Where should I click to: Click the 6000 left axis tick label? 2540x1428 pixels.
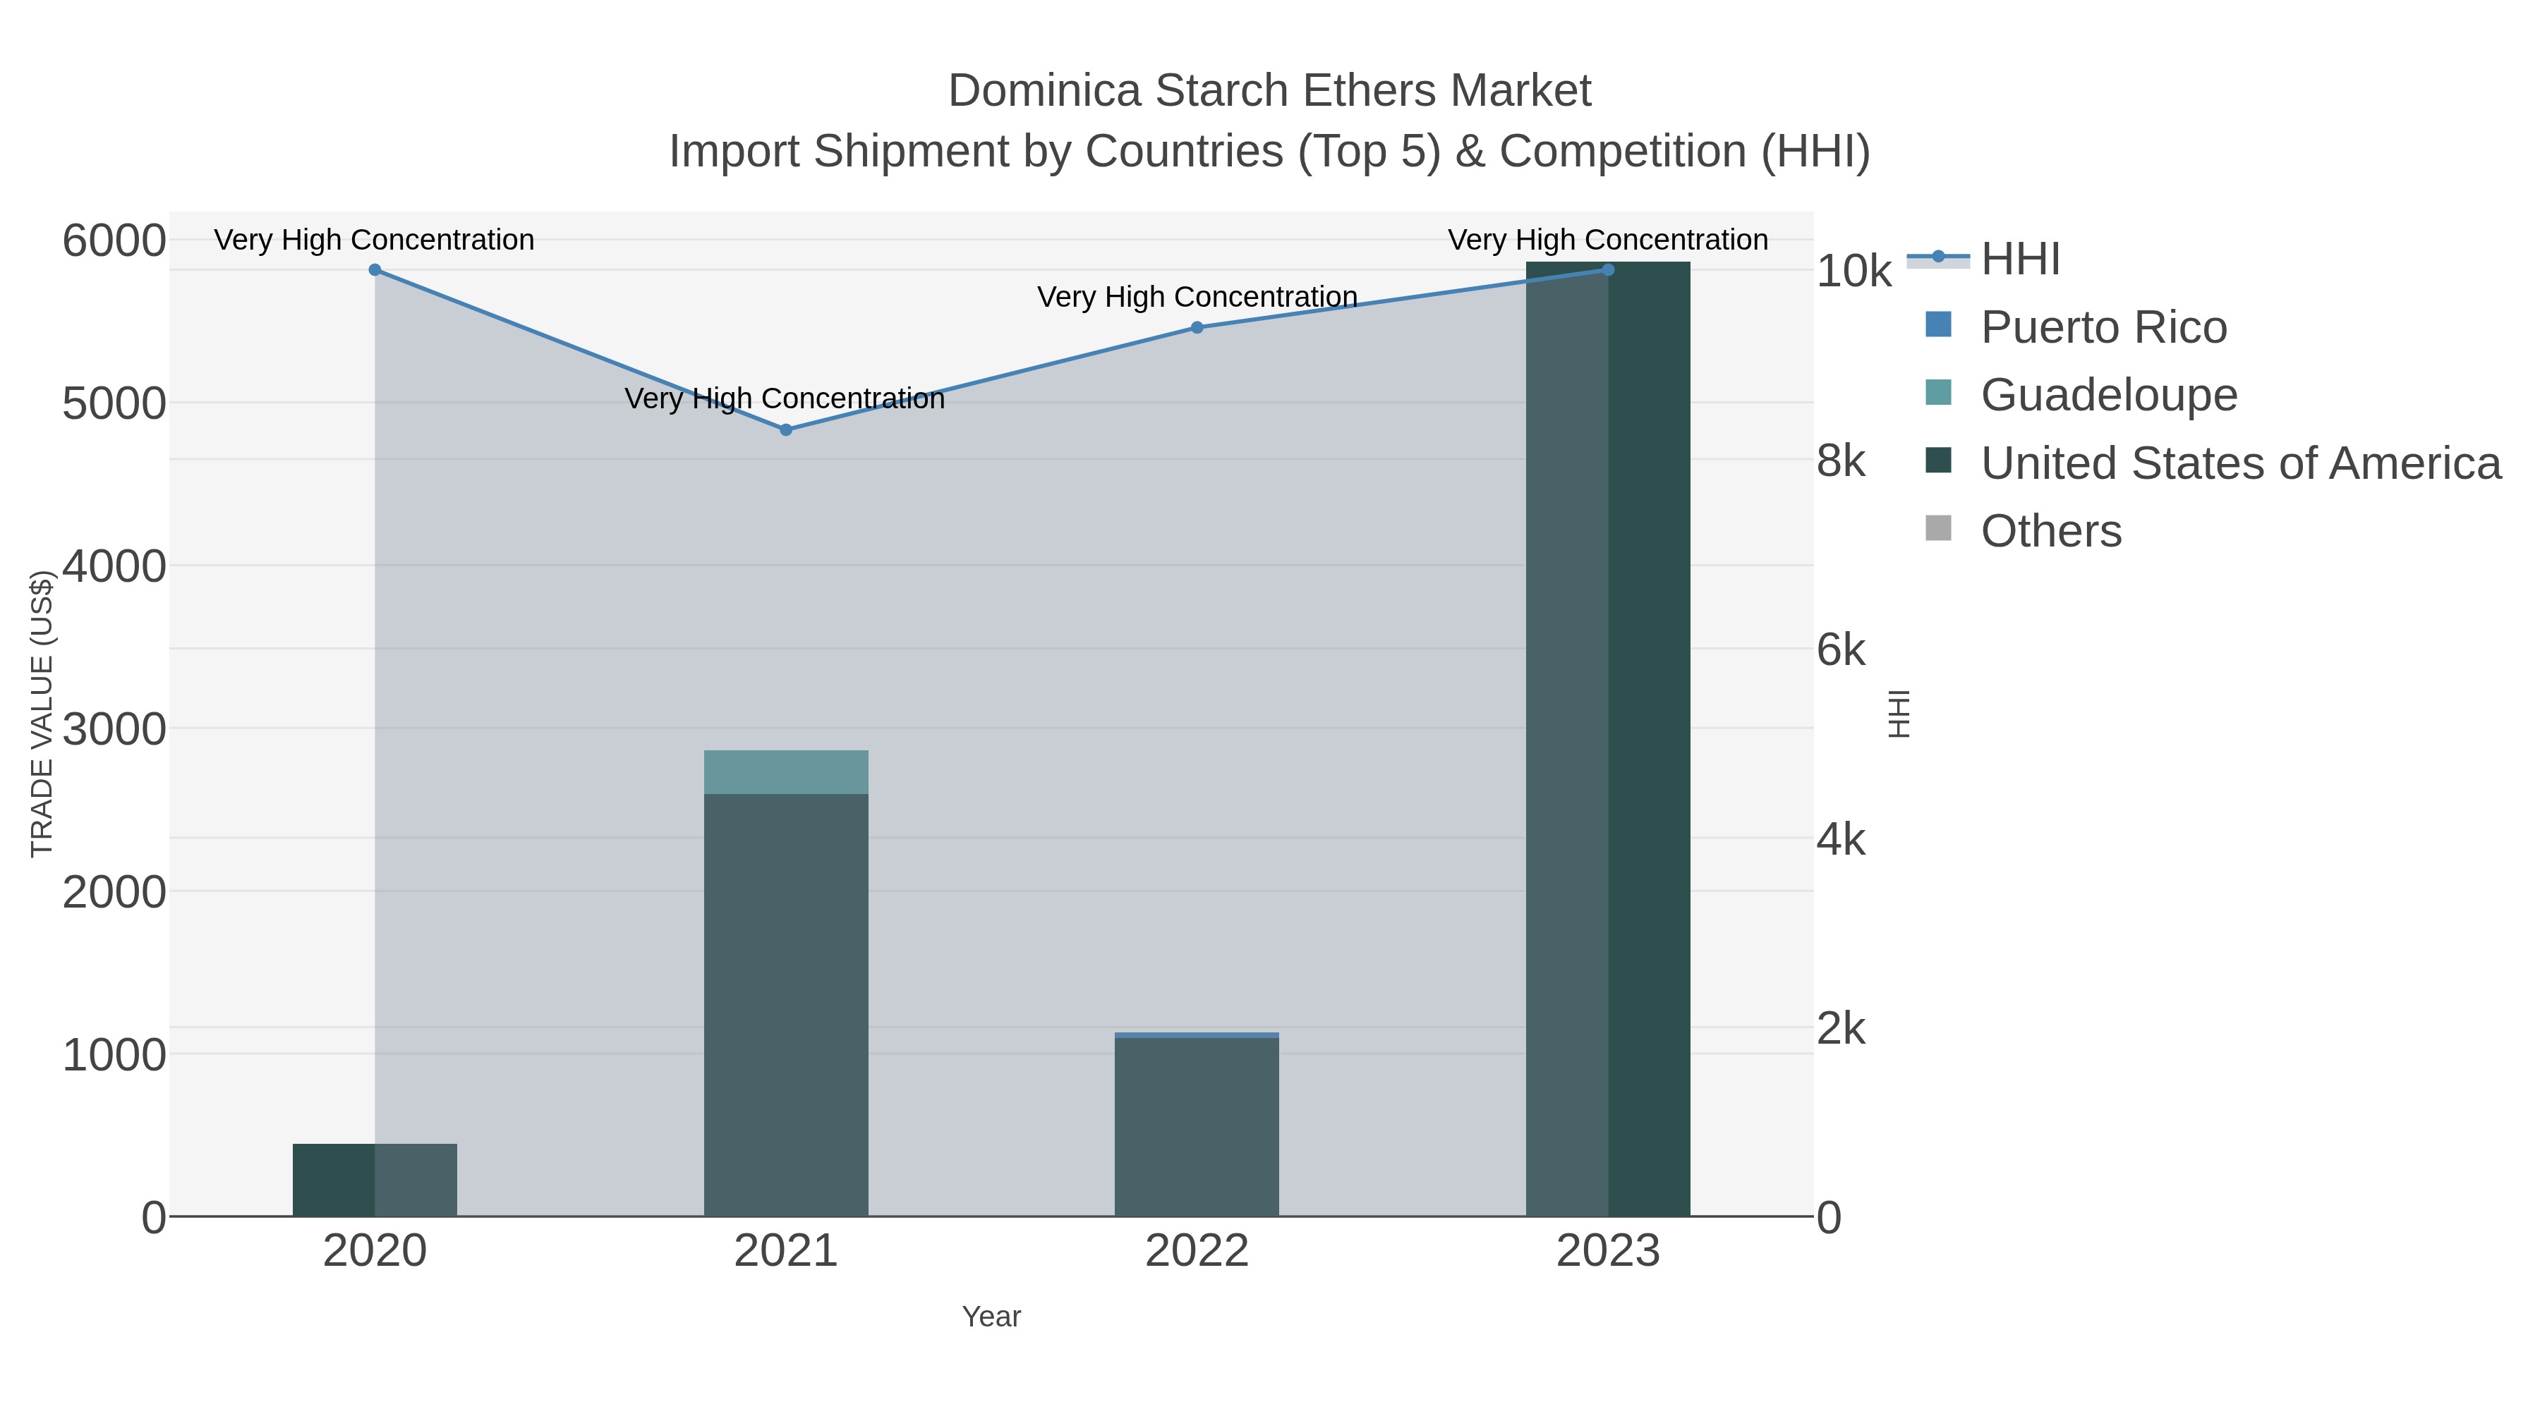pos(114,240)
